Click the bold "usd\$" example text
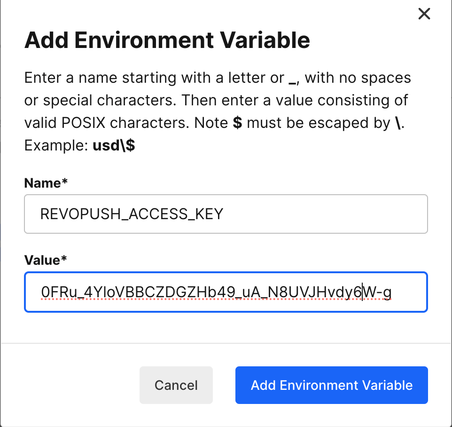 [x=114, y=146]
